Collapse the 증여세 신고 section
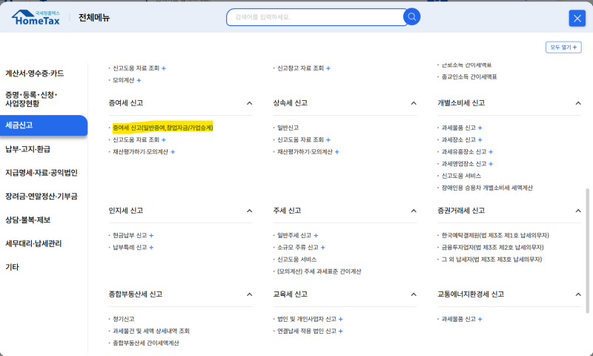593x356 pixels. (249, 103)
